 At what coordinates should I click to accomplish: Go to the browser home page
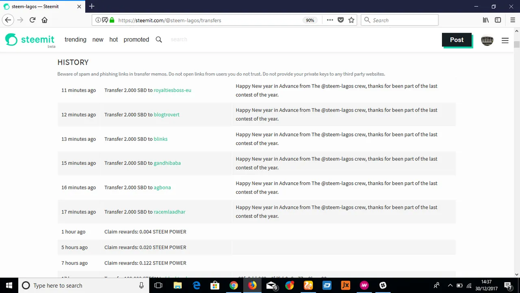pos(45,20)
